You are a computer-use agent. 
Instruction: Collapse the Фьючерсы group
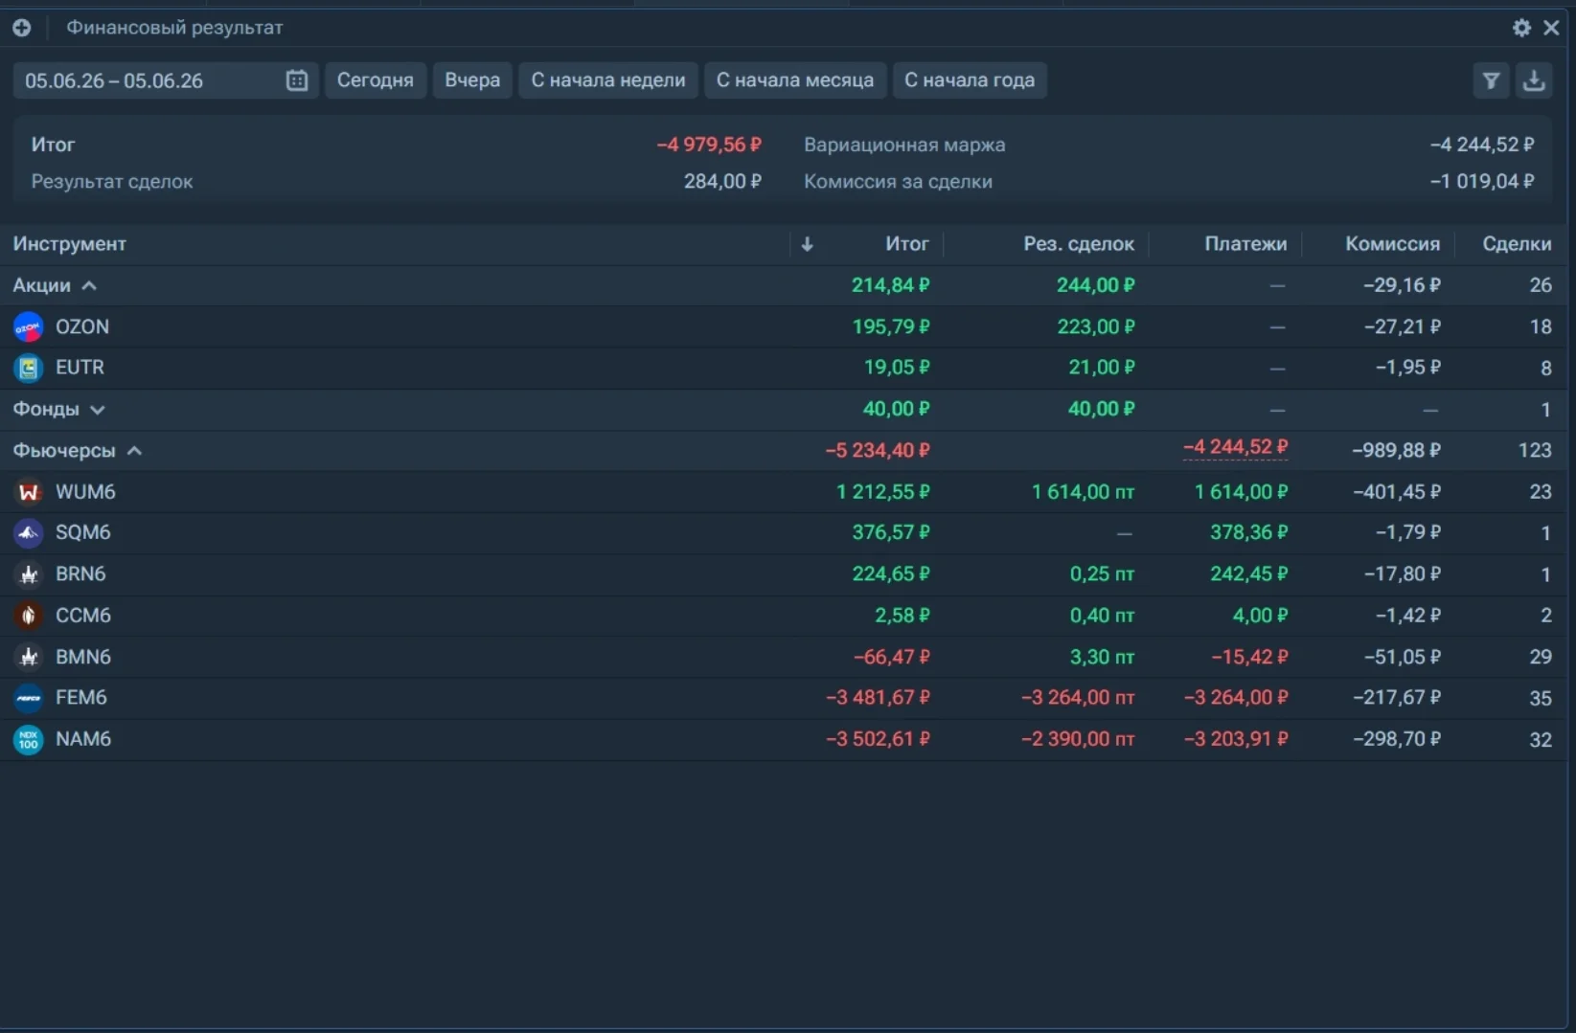[x=134, y=451]
